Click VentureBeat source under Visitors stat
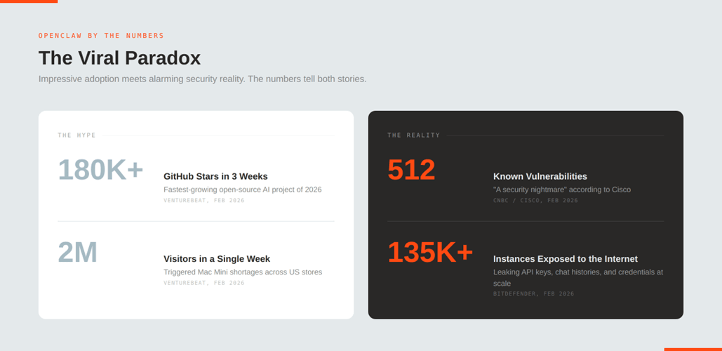722x351 pixels. (x=203, y=283)
